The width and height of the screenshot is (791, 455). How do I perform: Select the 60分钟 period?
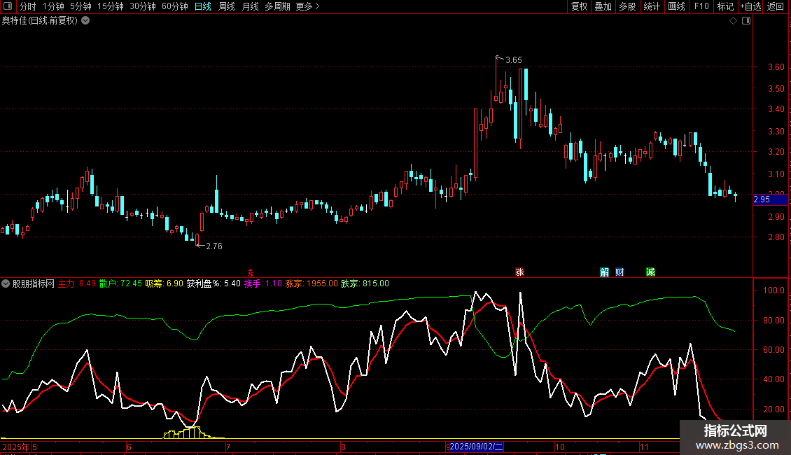(175, 6)
